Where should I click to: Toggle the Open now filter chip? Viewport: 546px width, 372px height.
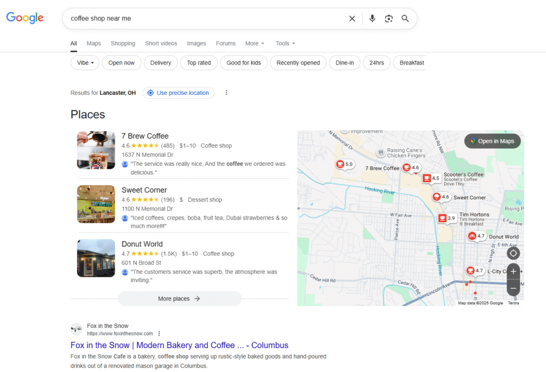[122, 63]
